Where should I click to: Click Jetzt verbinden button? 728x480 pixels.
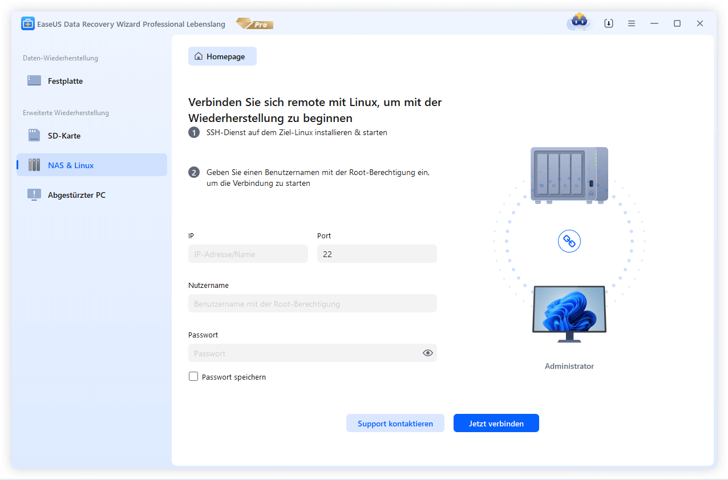point(496,424)
